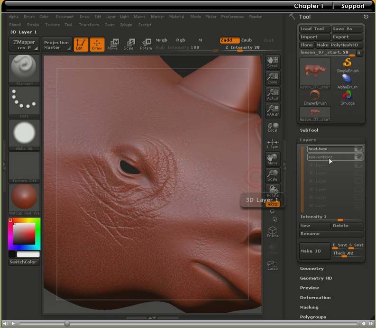This screenshot has width=376, height=328.
Task: Open the Preferences menu
Action: [x=232, y=17]
